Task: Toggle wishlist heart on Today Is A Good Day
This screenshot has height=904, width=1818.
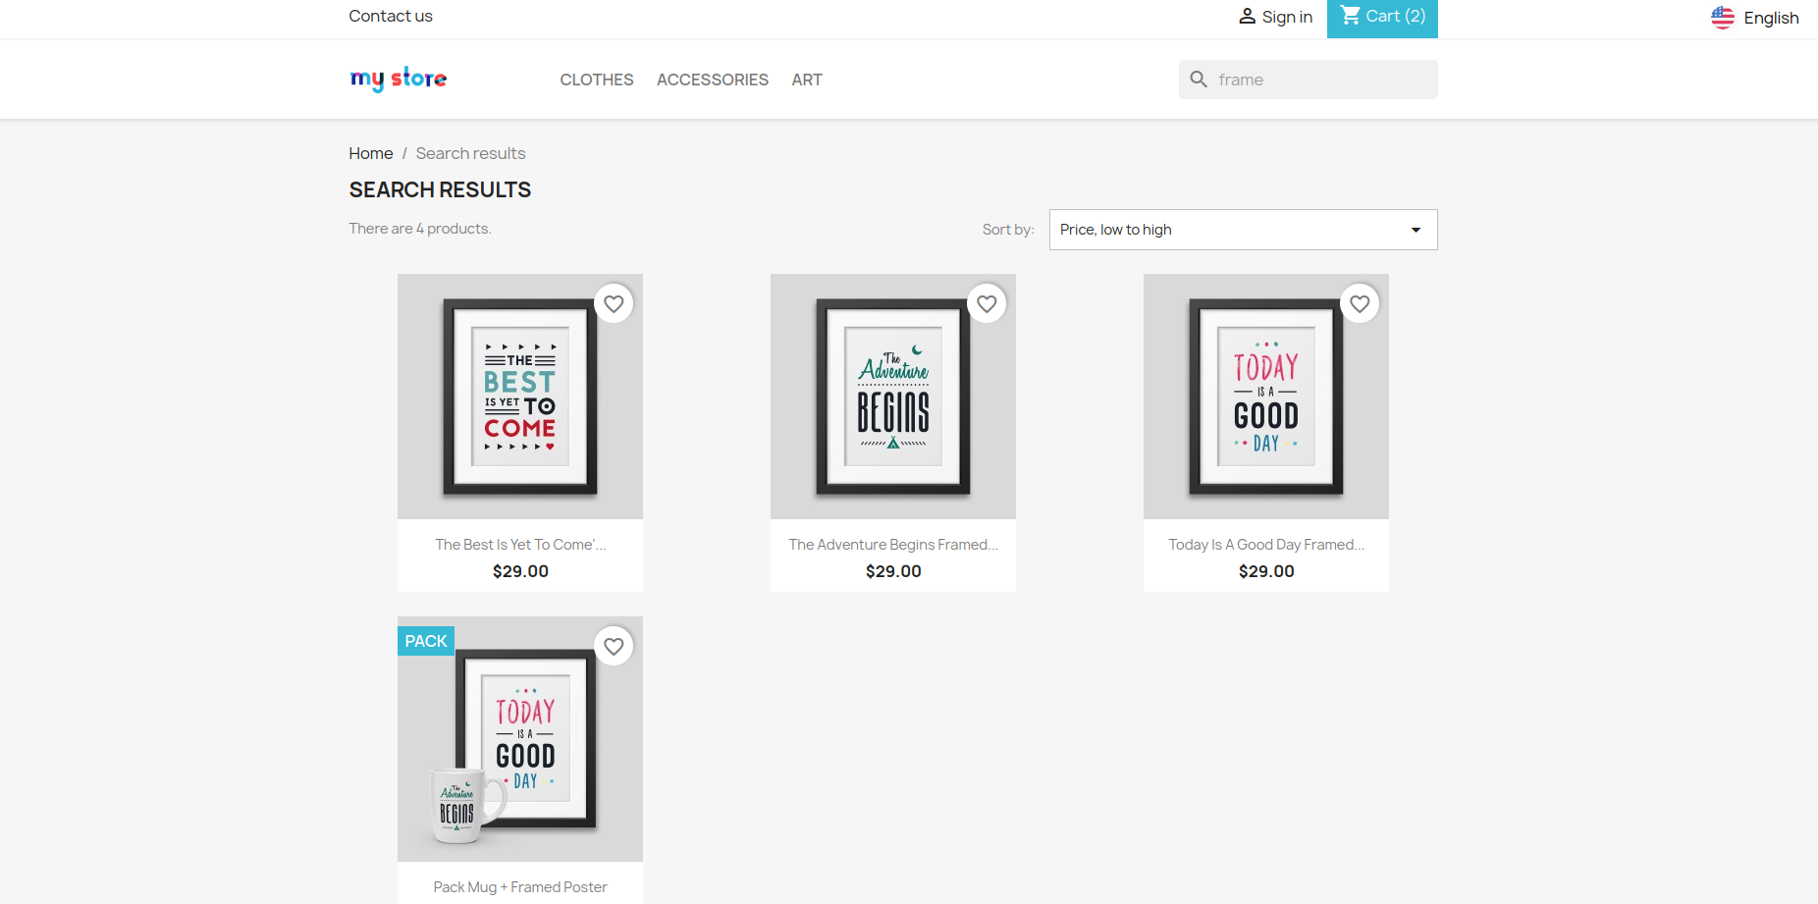Action: pos(1360,304)
